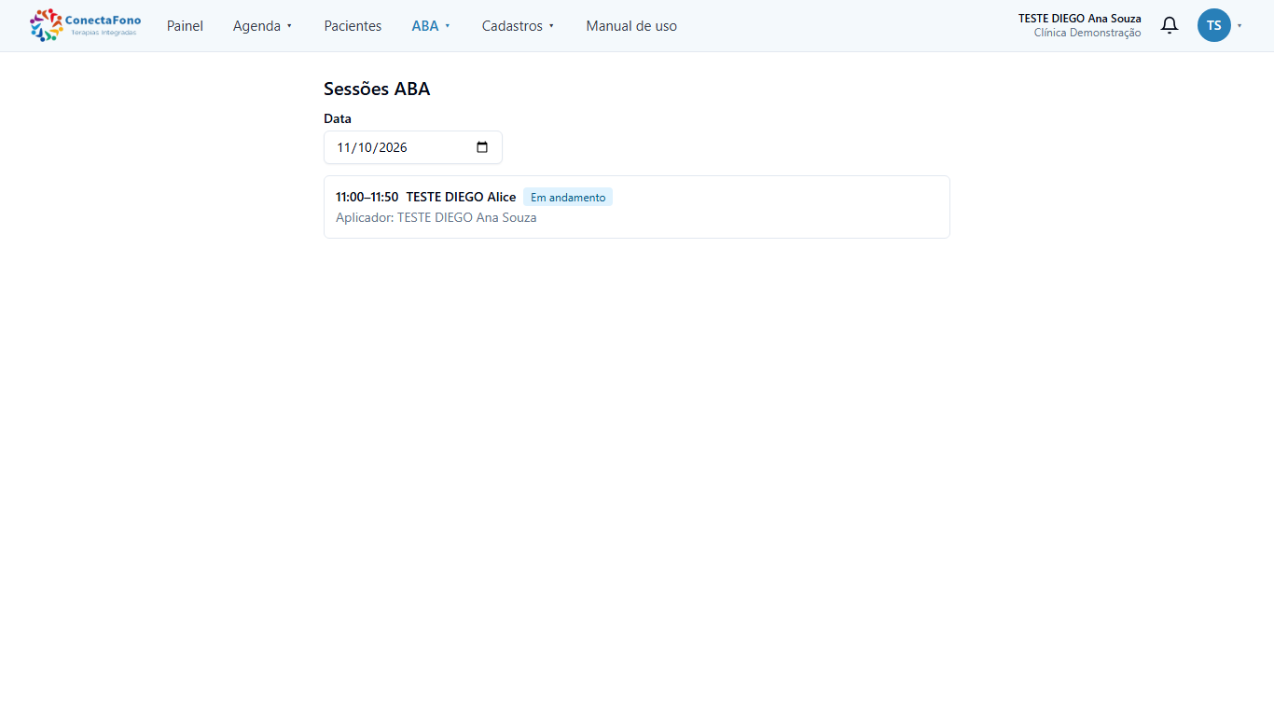Screen dimensions: 1274x716
Task: Open the calendar picker icon in Data field
Action: (482, 147)
